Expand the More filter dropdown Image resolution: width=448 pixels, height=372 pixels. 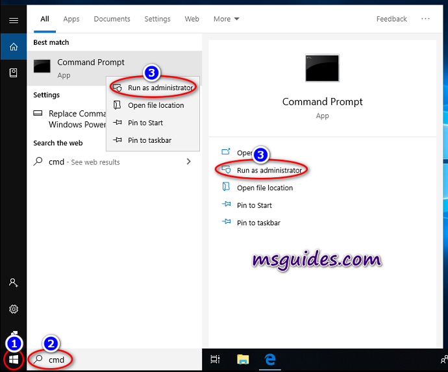(x=226, y=19)
